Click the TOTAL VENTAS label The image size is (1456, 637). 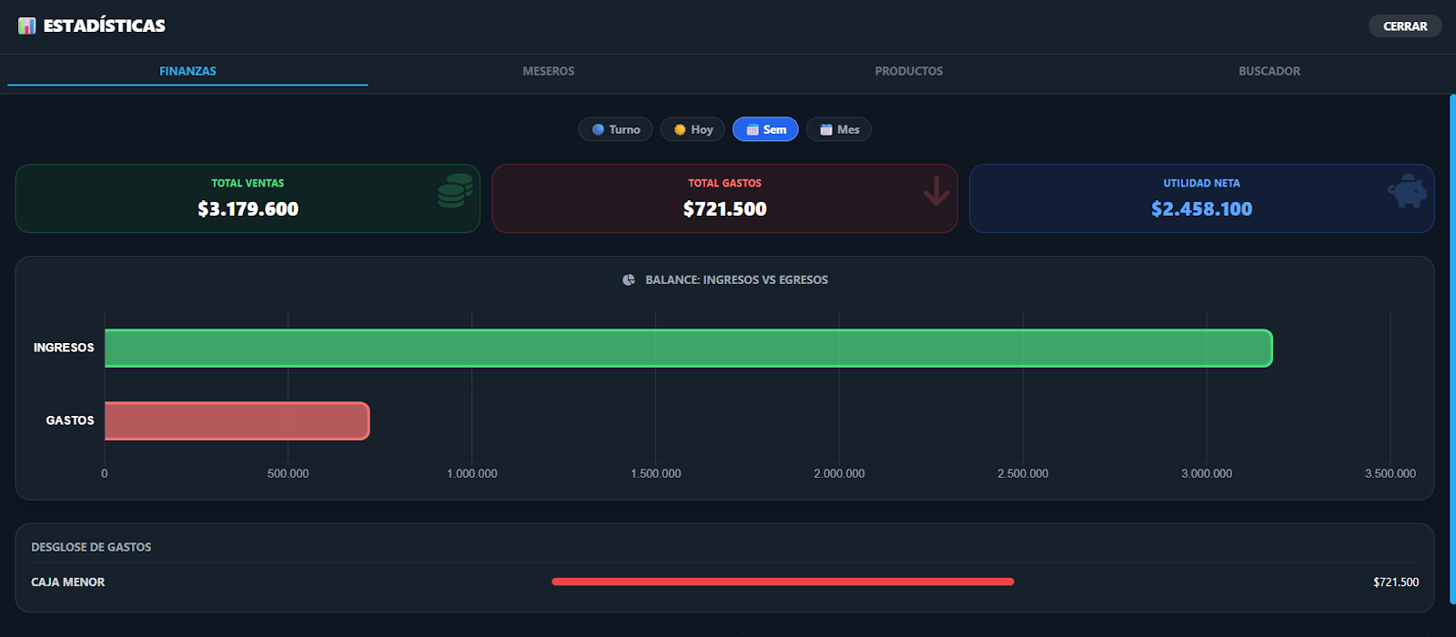point(248,183)
